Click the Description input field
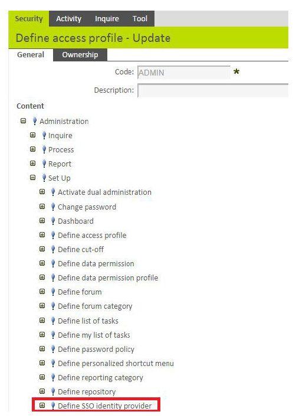The image size is (296, 418). coord(213,90)
